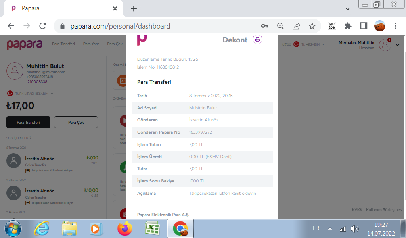The image size is (406, 238).
Task: Click the Chrome icon in the taskbar
Action: (180, 228)
